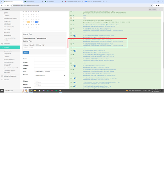Expand the Manuais sidebar section

pyautogui.click(x=18, y=80)
